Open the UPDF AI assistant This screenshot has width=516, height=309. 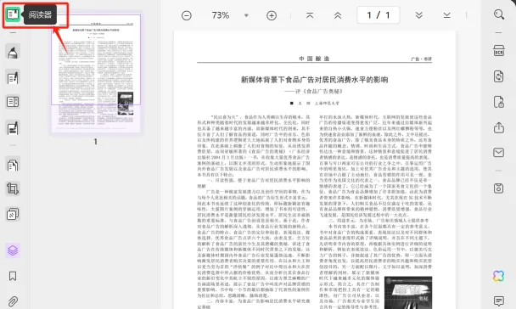point(499,276)
